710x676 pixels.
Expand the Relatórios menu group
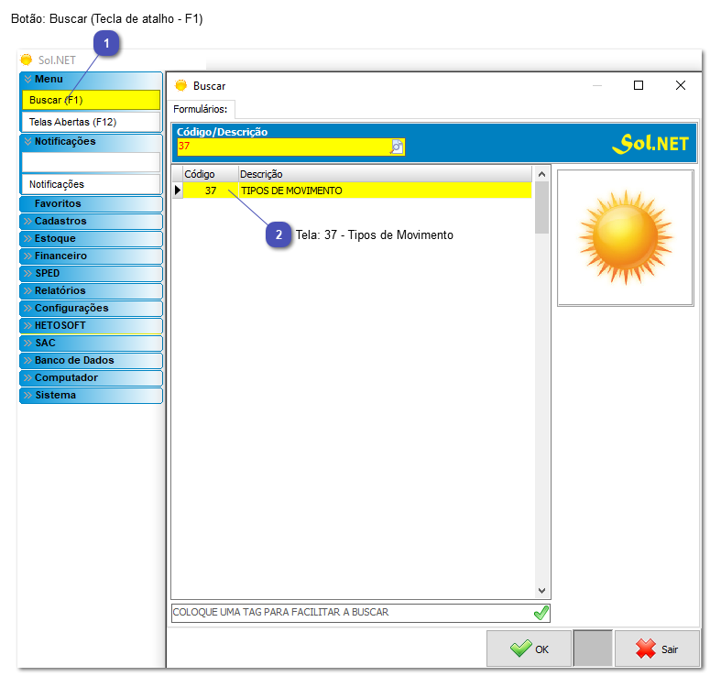click(x=91, y=290)
